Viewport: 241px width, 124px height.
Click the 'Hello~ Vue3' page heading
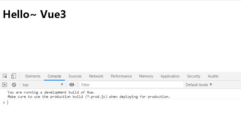point(34,14)
